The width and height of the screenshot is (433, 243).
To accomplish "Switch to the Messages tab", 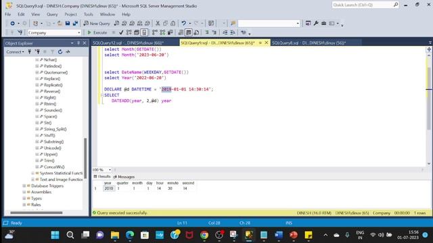I will [x=124, y=177].
